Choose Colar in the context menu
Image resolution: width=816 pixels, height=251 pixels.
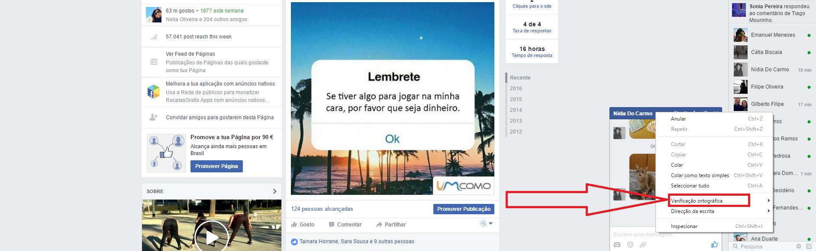[677, 165]
